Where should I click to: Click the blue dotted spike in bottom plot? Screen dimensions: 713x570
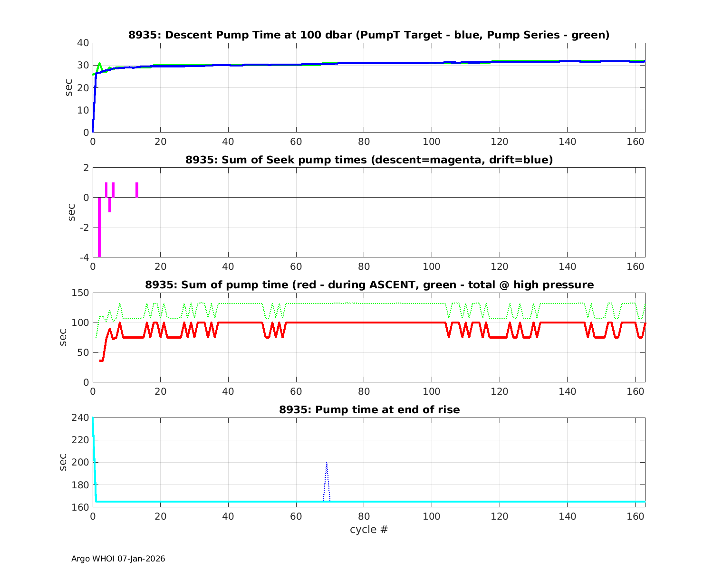point(327,463)
